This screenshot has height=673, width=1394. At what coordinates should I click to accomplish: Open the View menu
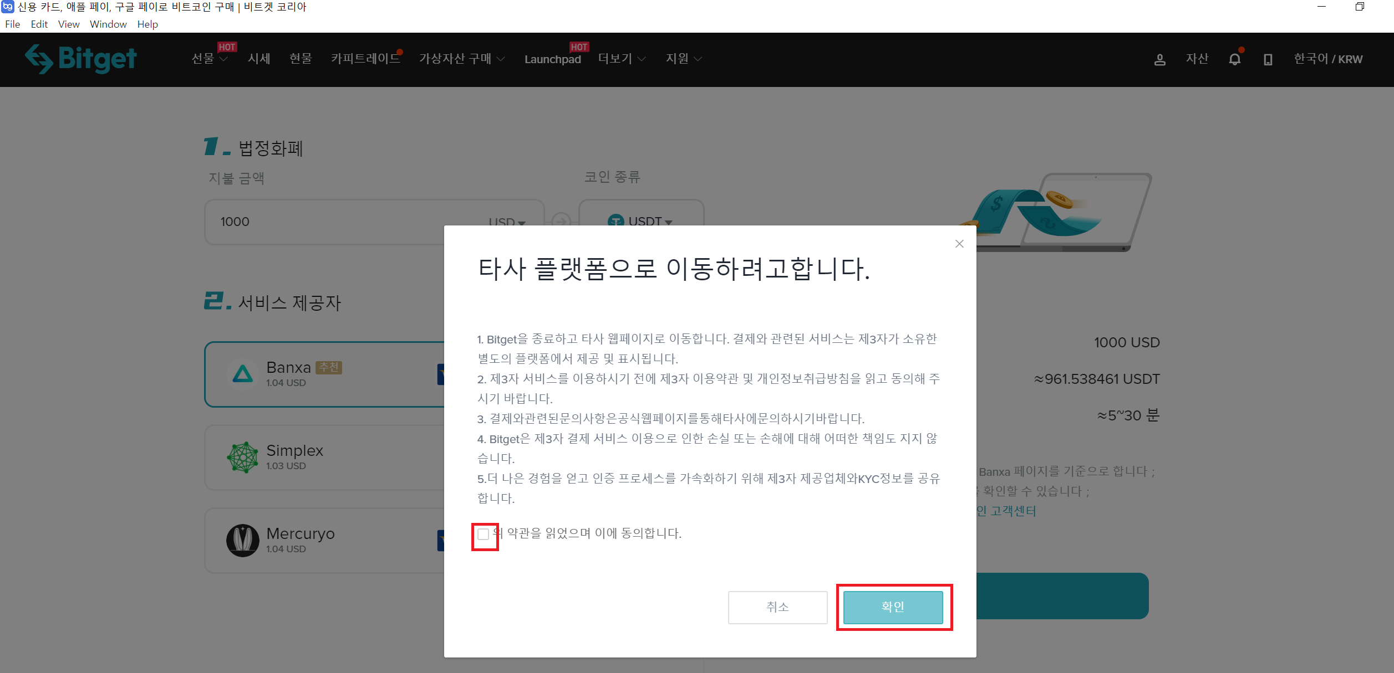69,24
